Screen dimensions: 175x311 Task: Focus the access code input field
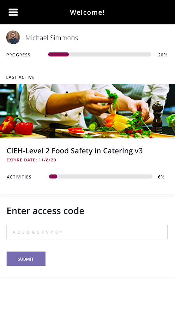point(87,232)
